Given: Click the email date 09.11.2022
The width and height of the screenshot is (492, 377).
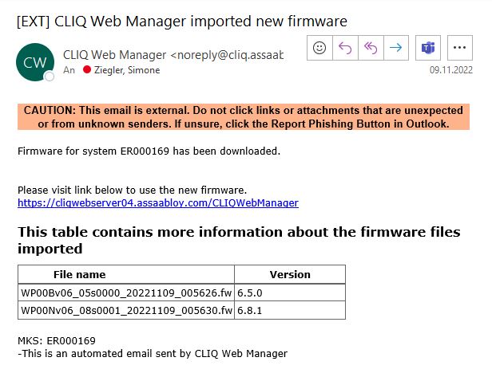Looking at the screenshot, I should (451, 70).
